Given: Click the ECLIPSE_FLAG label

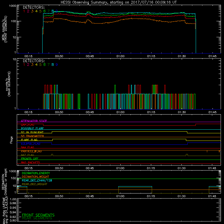Looking at the screenshot, I should tap(31, 144).
